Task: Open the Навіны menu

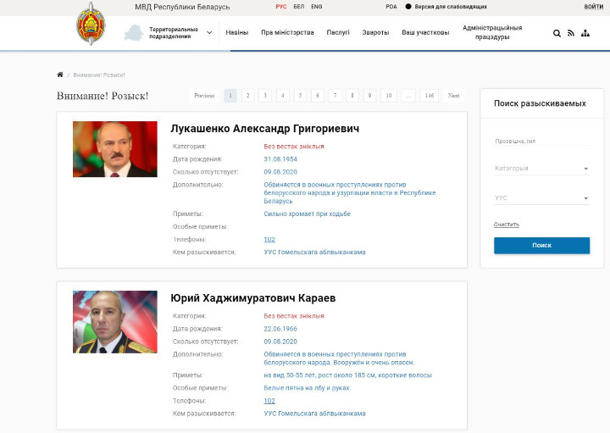Action: 237,33
